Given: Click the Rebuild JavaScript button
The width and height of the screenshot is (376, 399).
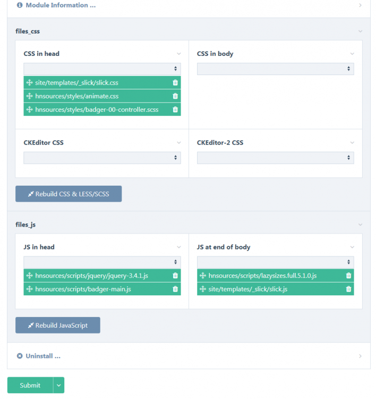Looking at the screenshot, I should point(58,325).
